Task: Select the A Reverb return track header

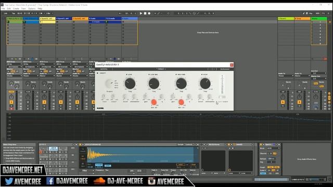Action: 286,19
